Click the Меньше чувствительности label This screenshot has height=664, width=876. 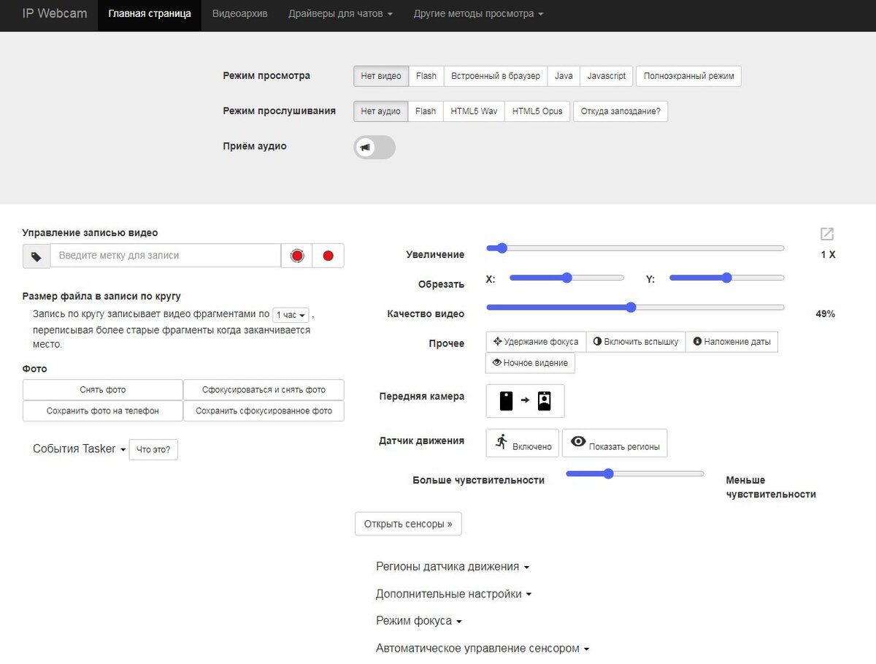pos(771,487)
